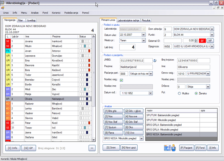Click the cyan PA label for Jovan
Viewport: 224px width, 161px height.
pyautogui.click(x=8, y=51)
